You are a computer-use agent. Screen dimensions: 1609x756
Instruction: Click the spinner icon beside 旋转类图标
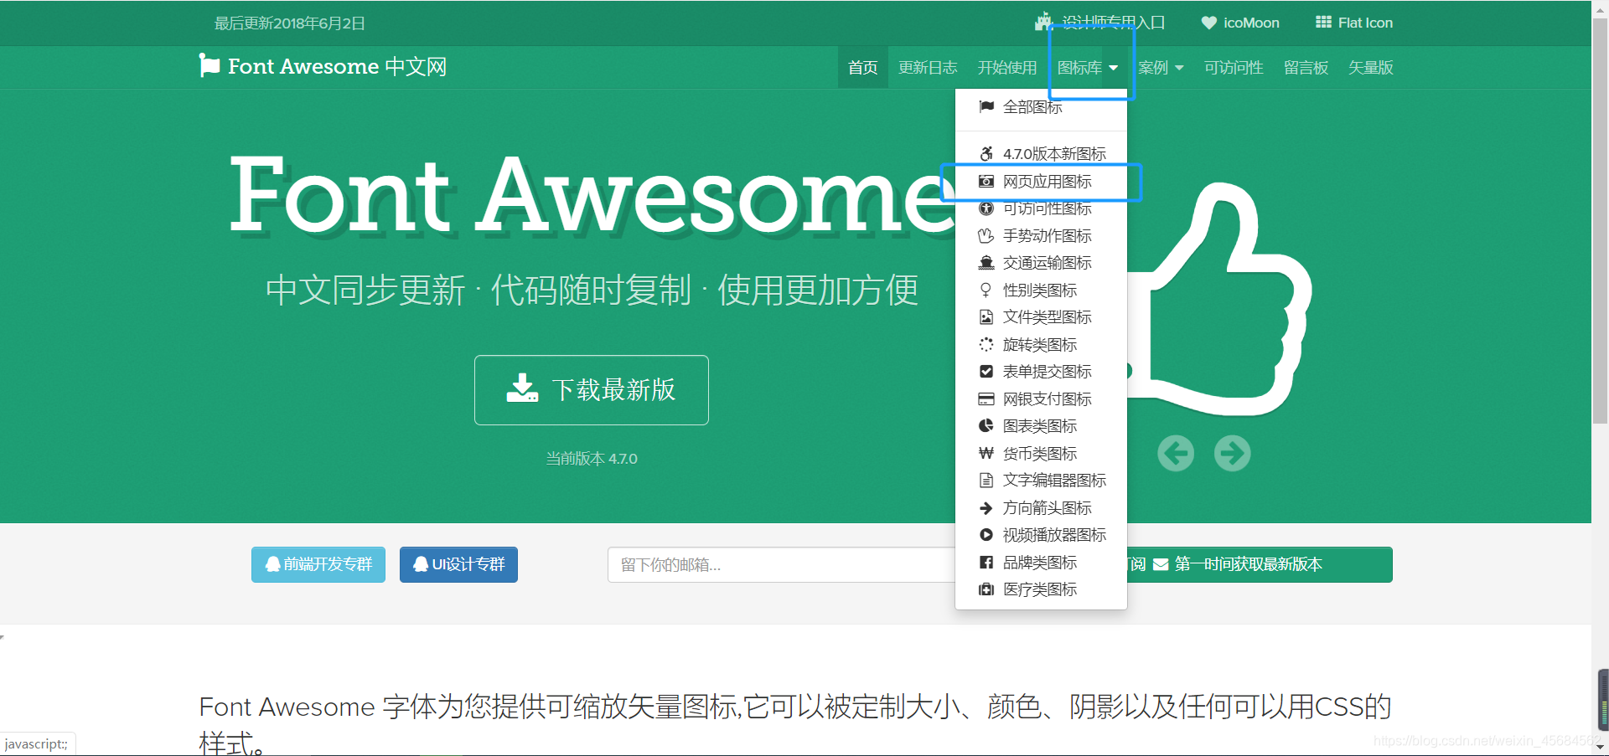click(986, 344)
